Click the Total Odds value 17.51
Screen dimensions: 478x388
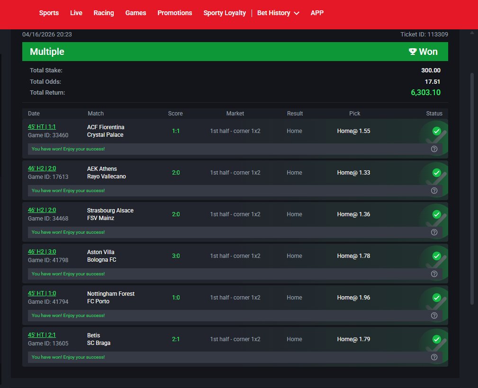432,81
